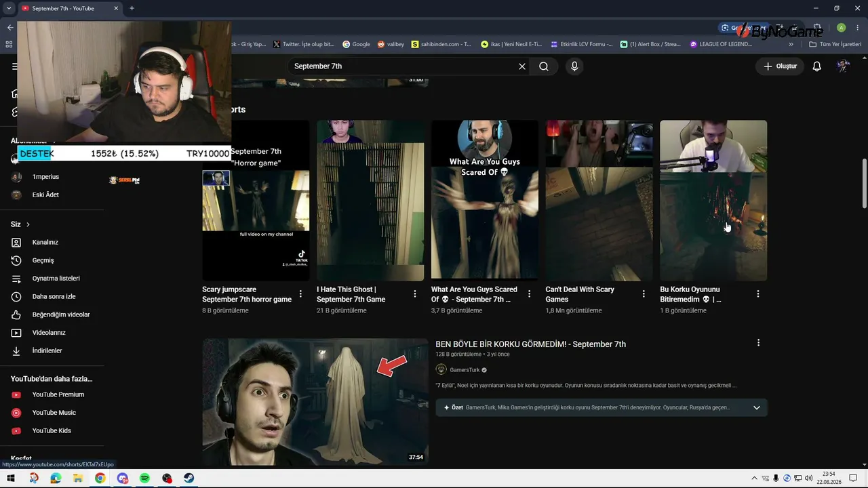Open YouTube Music from the sidebar
The height and width of the screenshot is (488, 868).
(54, 413)
